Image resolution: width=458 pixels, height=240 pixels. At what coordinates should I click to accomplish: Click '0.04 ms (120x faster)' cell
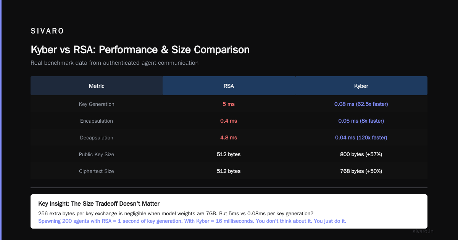[361, 138]
